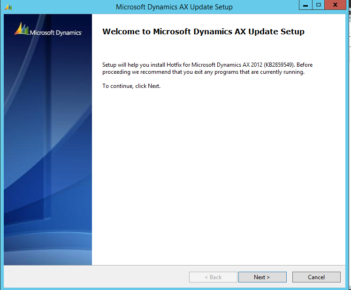Click the Welcome to Microsoft Dynamics AX heading
This screenshot has width=351, height=290.
point(203,31)
